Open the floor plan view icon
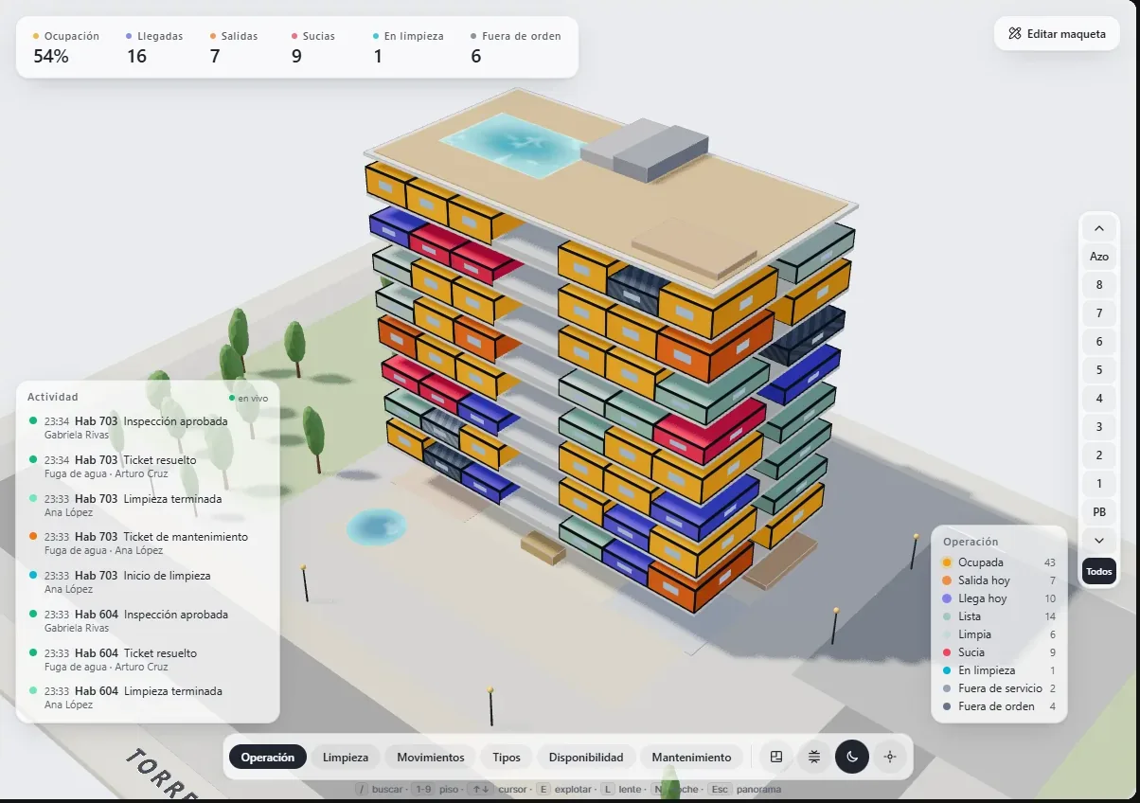 coord(776,757)
